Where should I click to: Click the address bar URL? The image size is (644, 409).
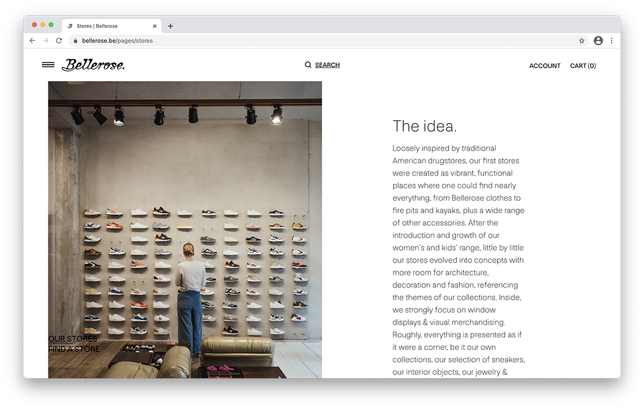(x=117, y=41)
